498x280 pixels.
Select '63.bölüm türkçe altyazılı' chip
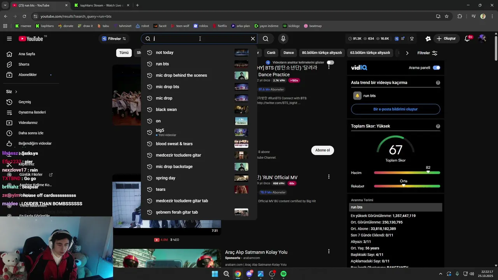[370, 53]
